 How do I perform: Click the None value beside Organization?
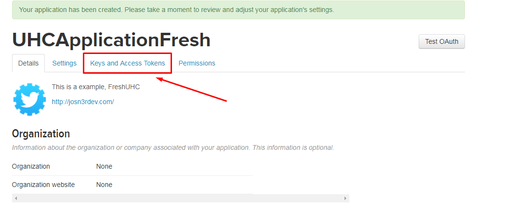[104, 166]
